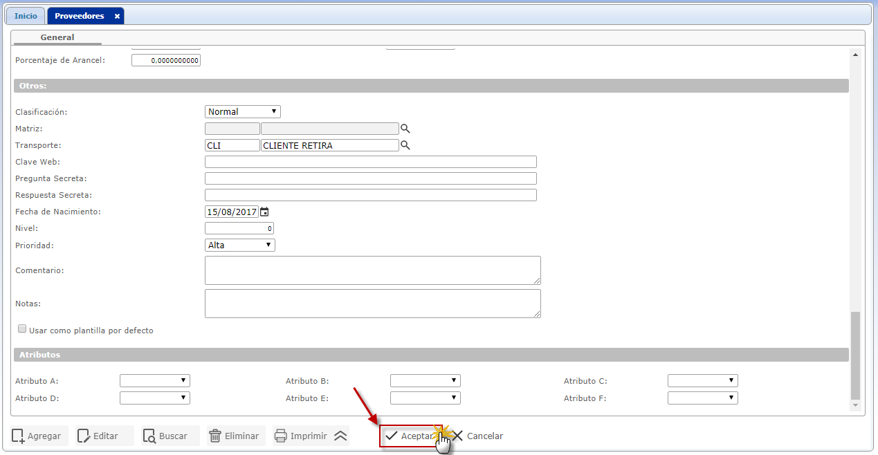Screen dimensions: 878x455
Task: Click the Matriz search magnifier icon
Action: click(405, 129)
